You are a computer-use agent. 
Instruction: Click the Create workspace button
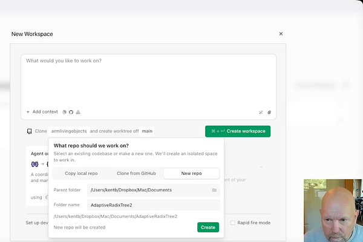238,131
